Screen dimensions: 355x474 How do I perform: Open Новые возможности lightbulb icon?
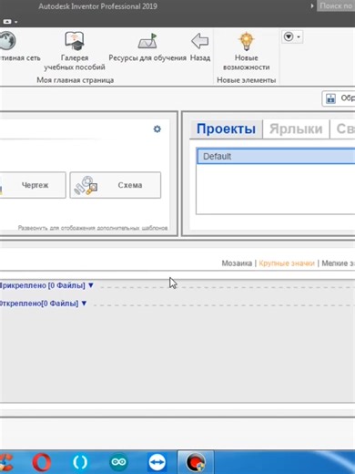point(247,51)
